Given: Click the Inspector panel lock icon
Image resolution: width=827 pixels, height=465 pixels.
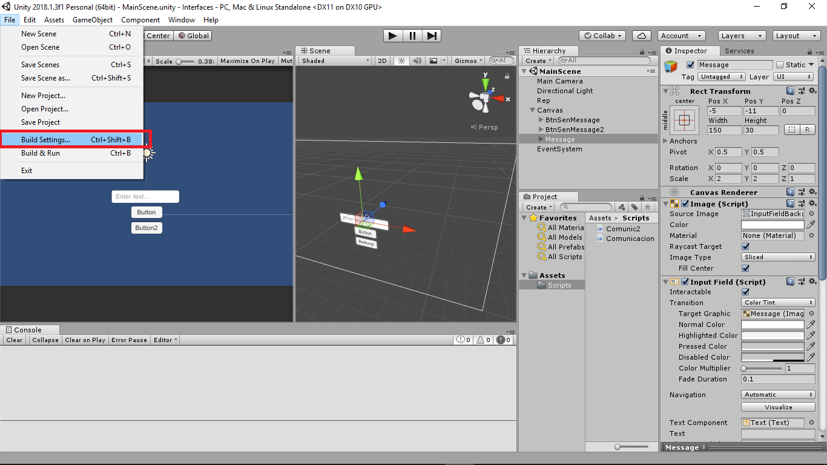Looking at the screenshot, I should [809, 51].
